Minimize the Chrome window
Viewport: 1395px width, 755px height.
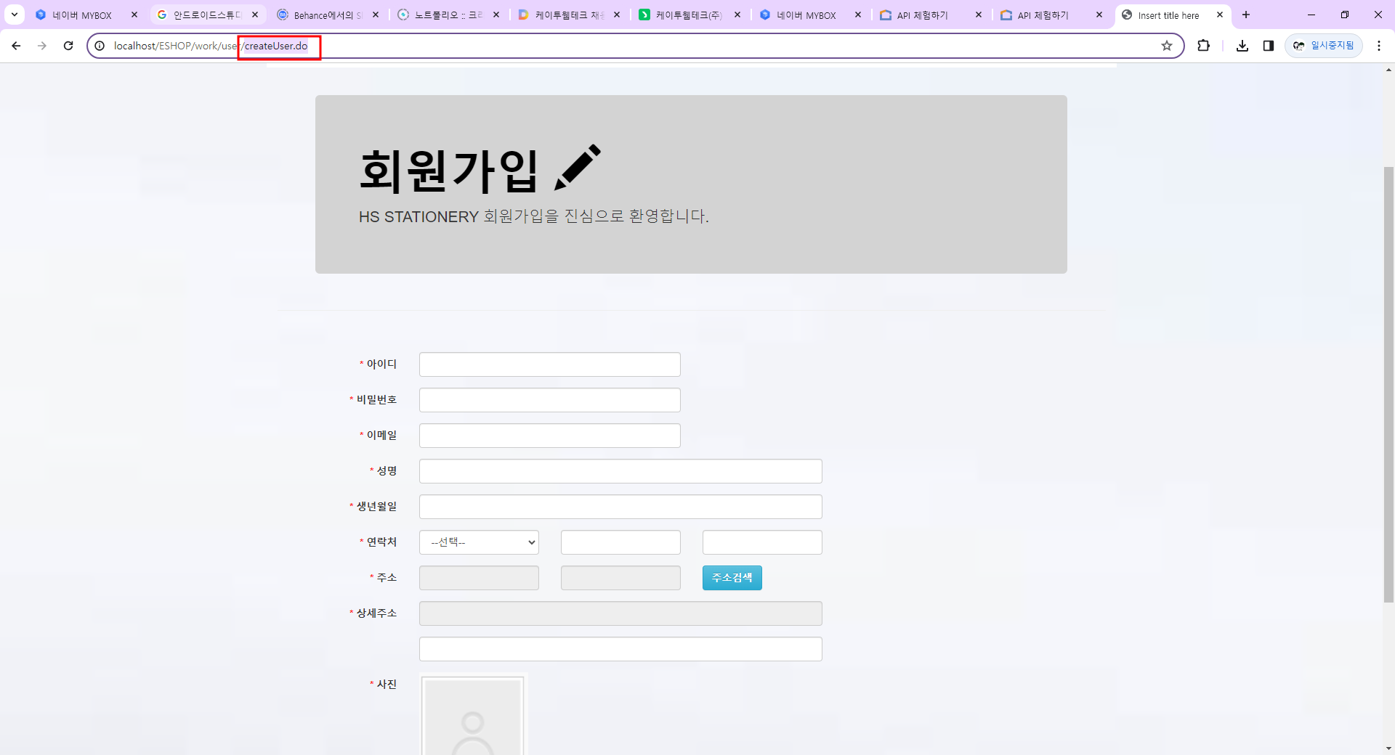(1311, 15)
